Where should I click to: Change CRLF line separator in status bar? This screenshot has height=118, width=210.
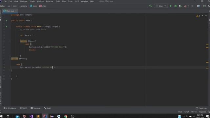(x=187, y=112)
